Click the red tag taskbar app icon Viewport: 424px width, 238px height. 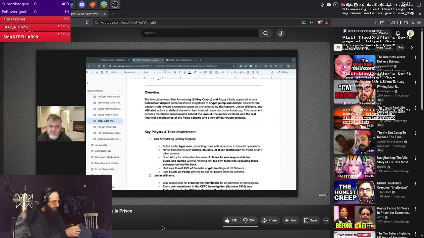(93, 5)
